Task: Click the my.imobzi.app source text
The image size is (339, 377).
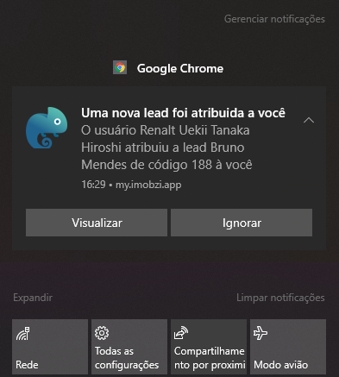Action: tap(148, 185)
